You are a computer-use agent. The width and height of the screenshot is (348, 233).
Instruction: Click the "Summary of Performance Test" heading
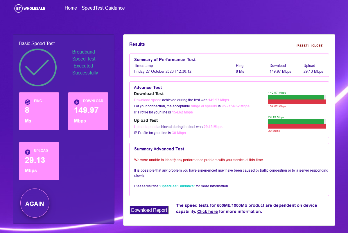[x=165, y=60]
